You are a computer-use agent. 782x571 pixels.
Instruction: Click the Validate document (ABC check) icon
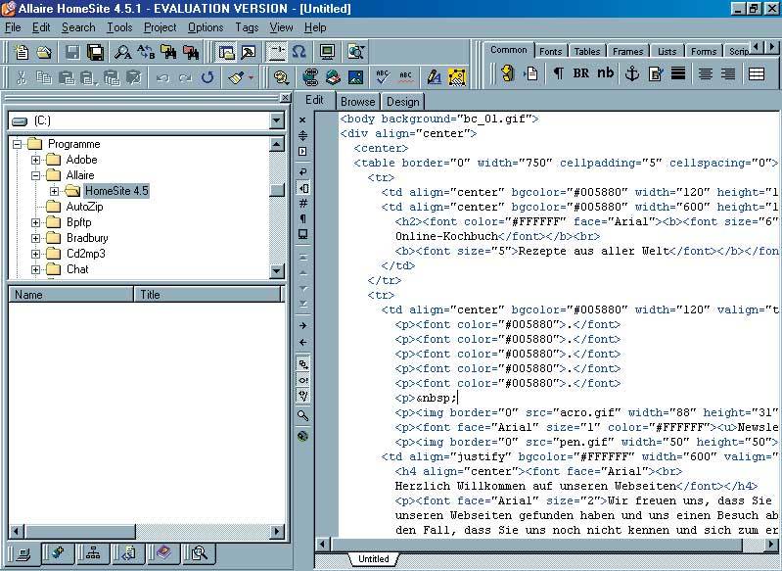[x=383, y=77]
